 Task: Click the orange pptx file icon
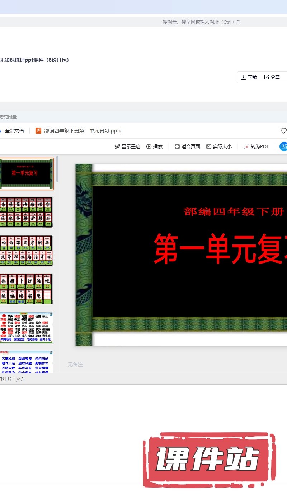pyautogui.click(x=38, y=131)
